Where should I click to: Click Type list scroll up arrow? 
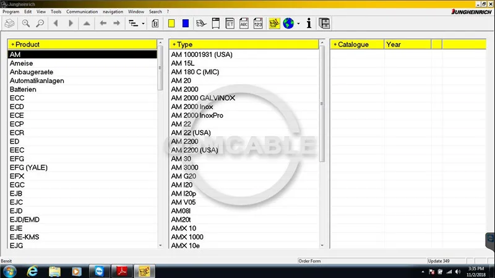[322, 43]
